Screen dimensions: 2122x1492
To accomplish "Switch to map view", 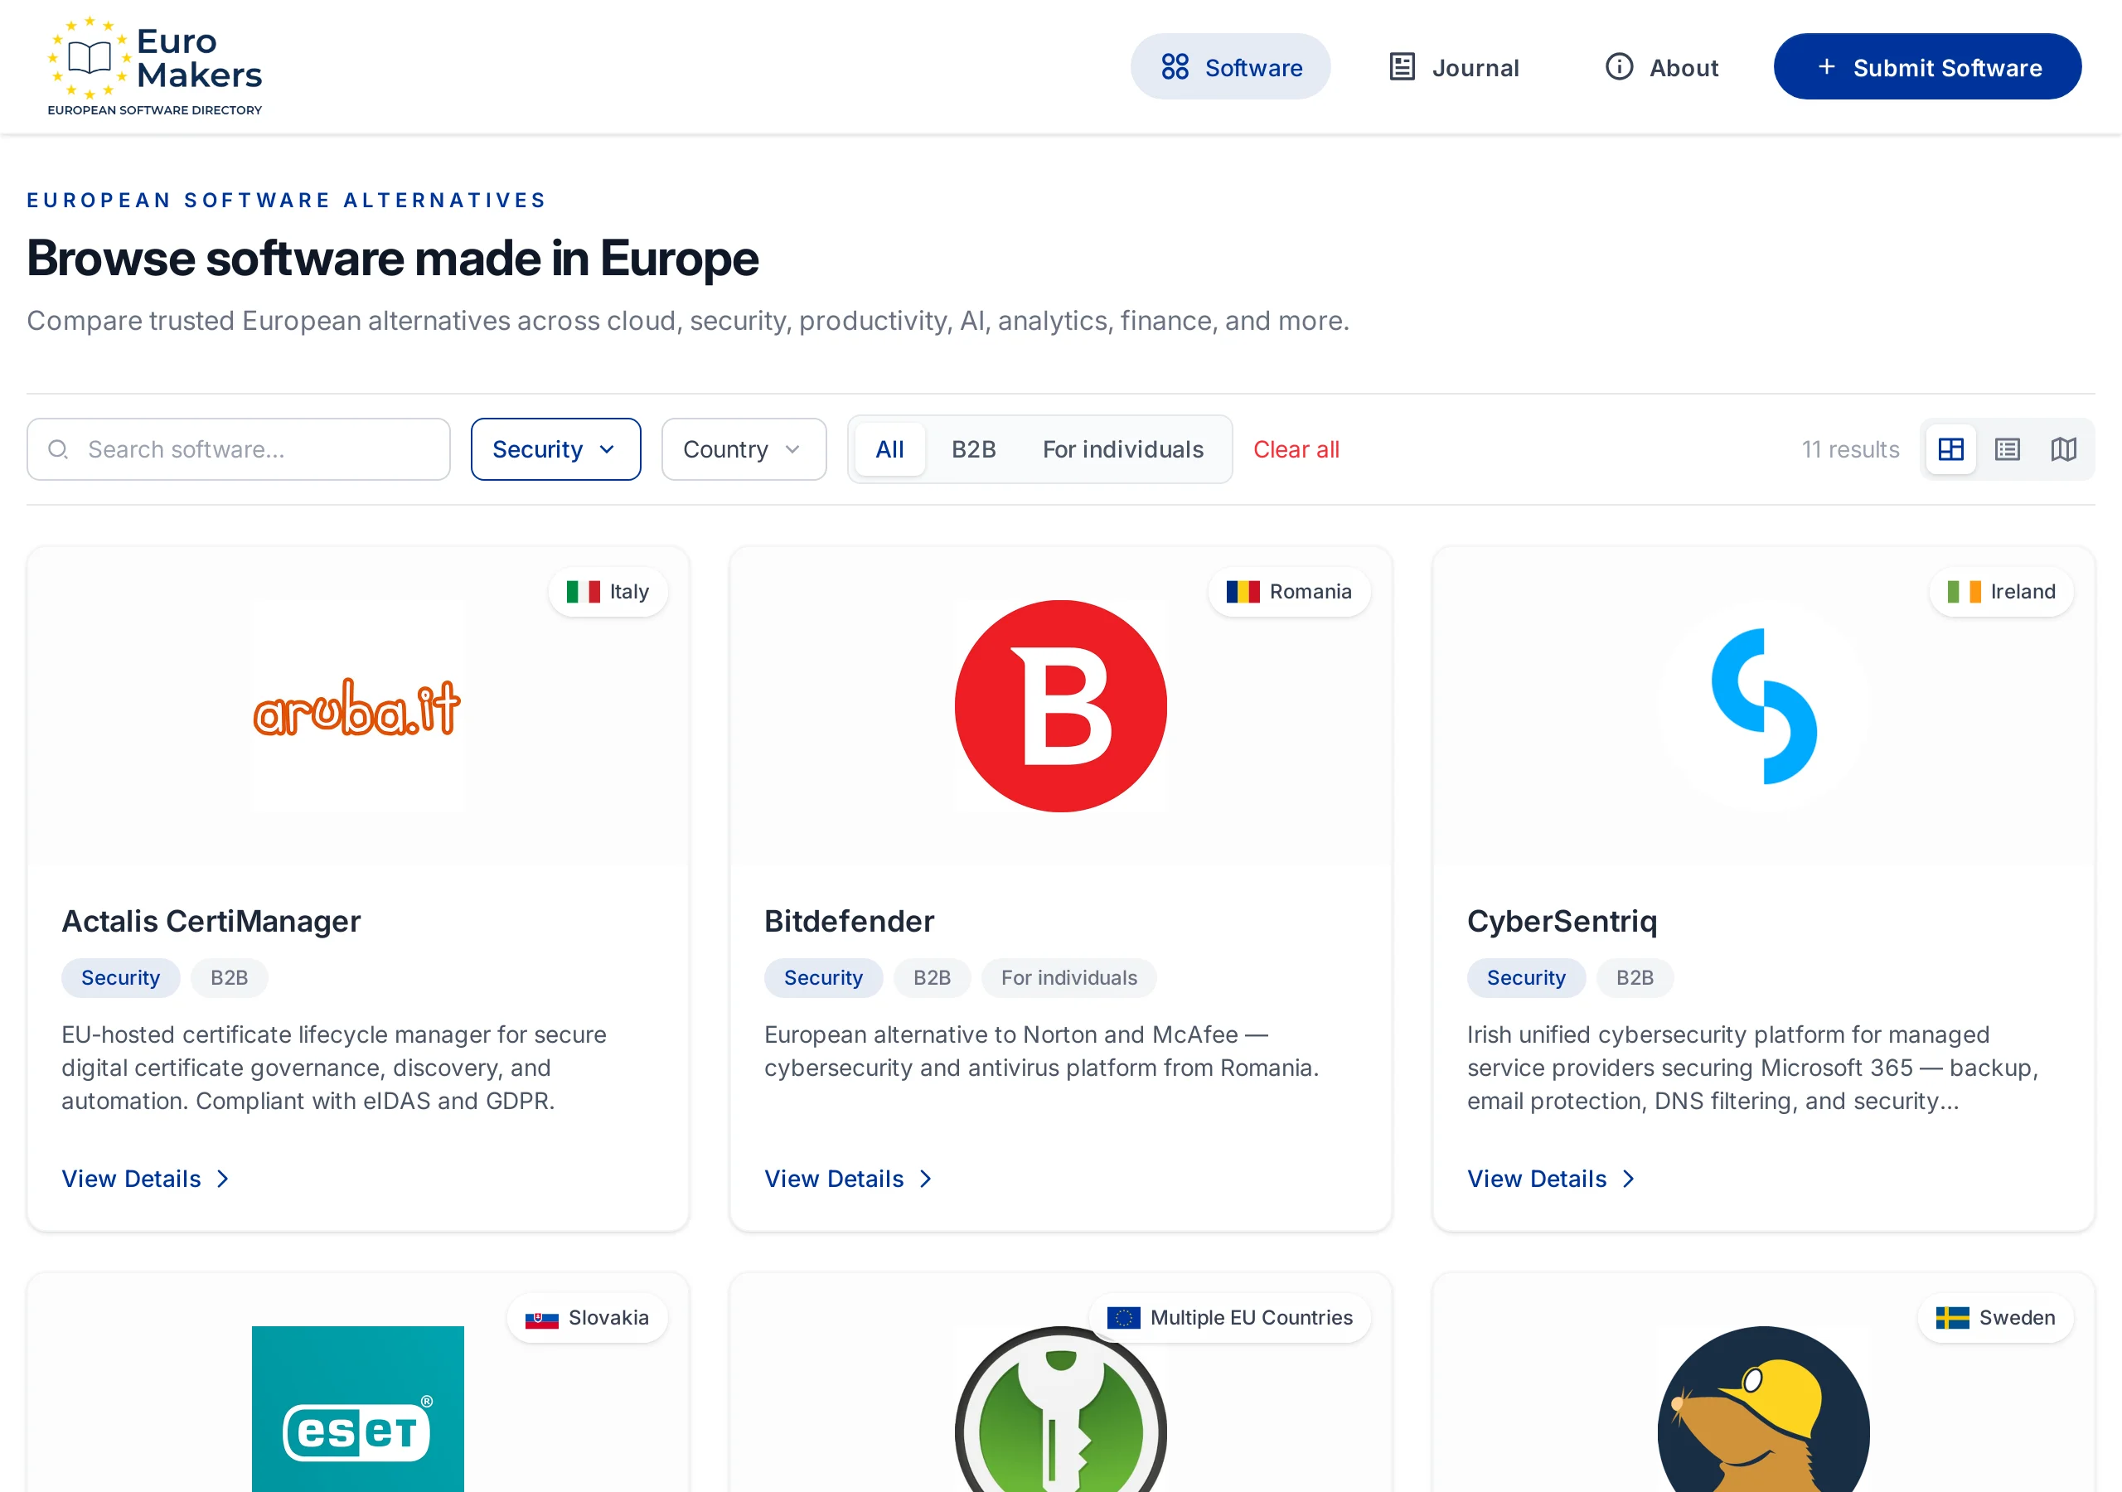I will pyautogui.click(x=2063, y=449).
